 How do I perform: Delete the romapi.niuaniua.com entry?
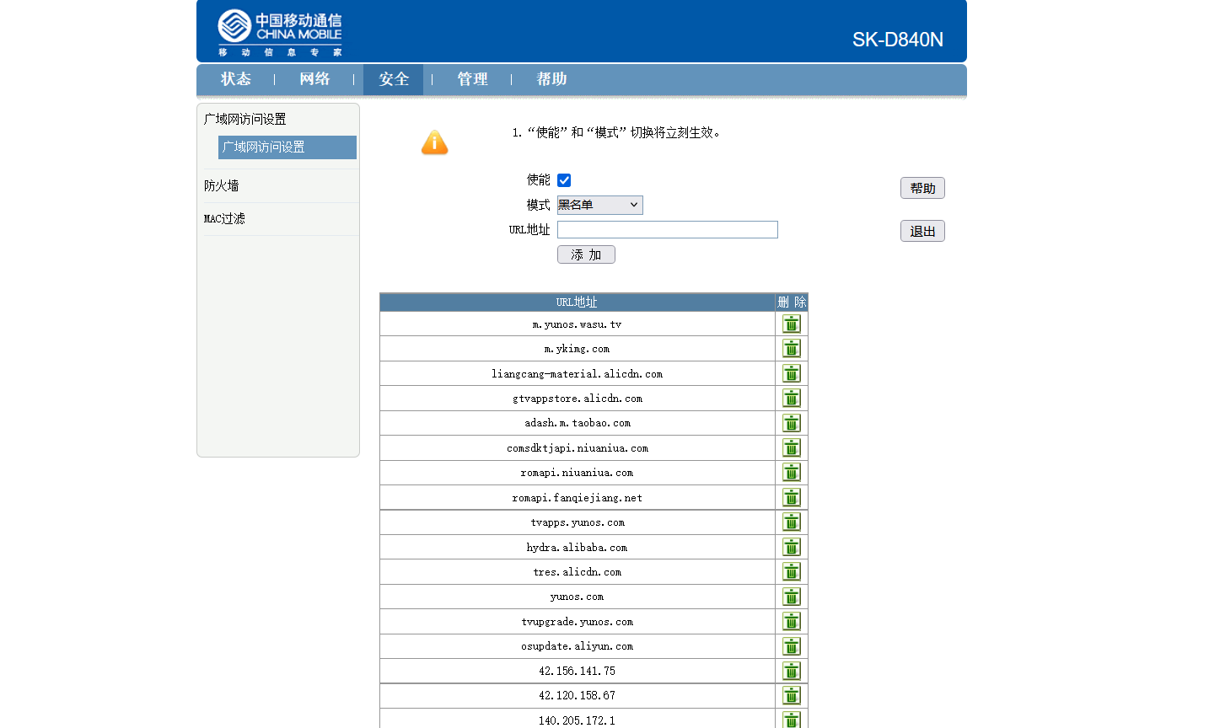coord(792,473)
